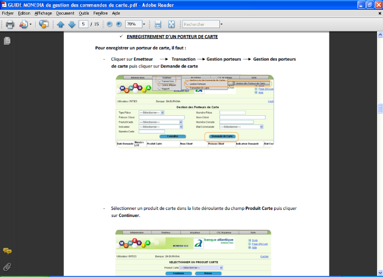Open the Affichage menu

(43, 13)
